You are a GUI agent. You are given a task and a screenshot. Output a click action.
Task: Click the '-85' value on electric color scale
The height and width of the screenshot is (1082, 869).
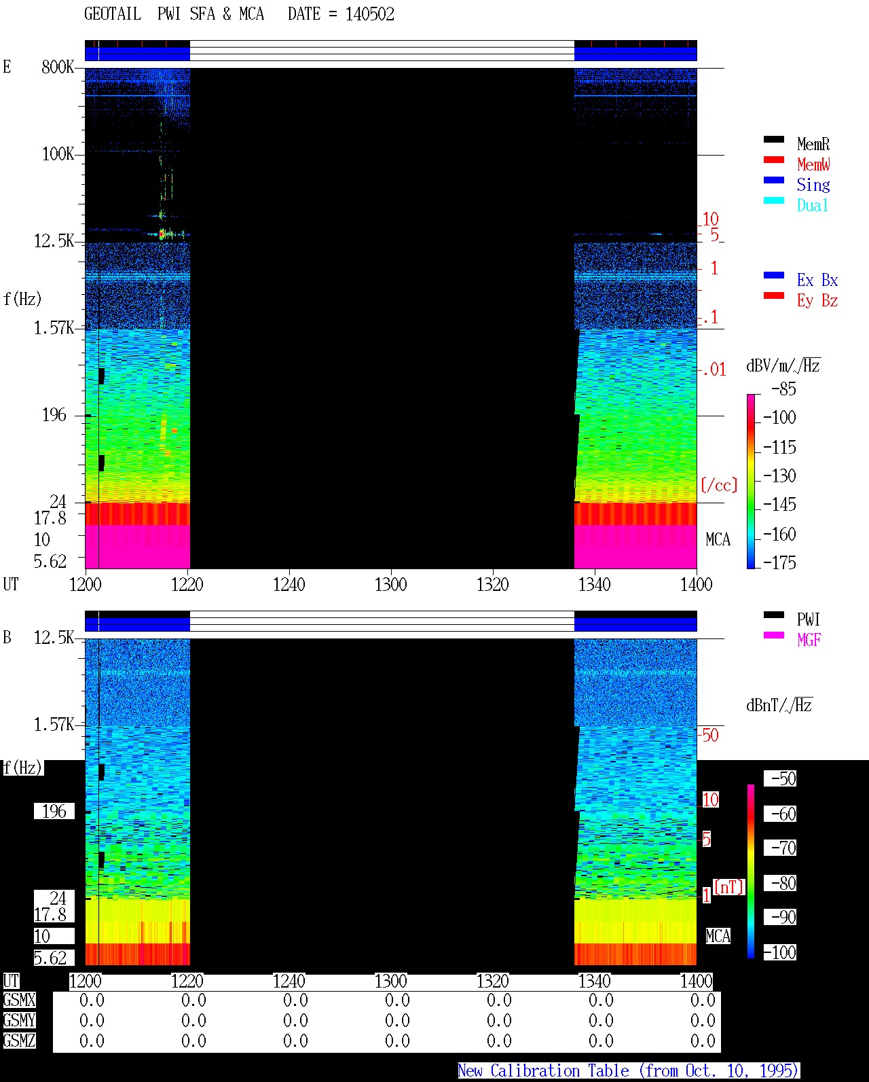[783, 389]
